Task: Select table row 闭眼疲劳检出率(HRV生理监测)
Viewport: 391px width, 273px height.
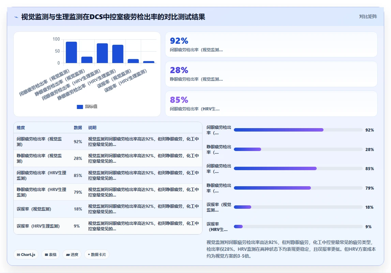Action: (x=108, y=176)
